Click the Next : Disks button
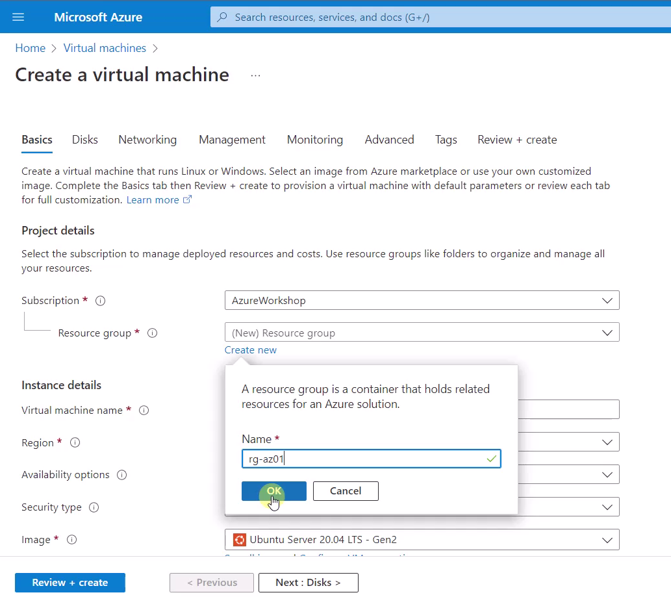Viewport: 671px width, 597px height. tap(308, 583)
